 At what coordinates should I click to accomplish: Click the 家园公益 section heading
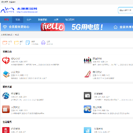point(7,52)
